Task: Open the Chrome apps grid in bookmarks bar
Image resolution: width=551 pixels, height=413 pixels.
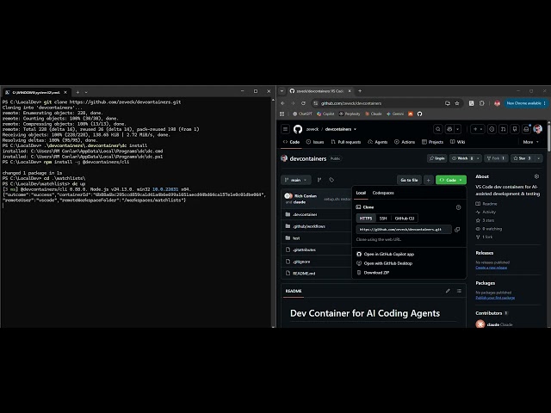Action: click(x=282, y=114)
